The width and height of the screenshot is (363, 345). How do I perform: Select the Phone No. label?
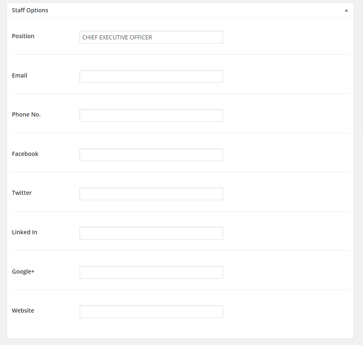(x=26, y=114)
